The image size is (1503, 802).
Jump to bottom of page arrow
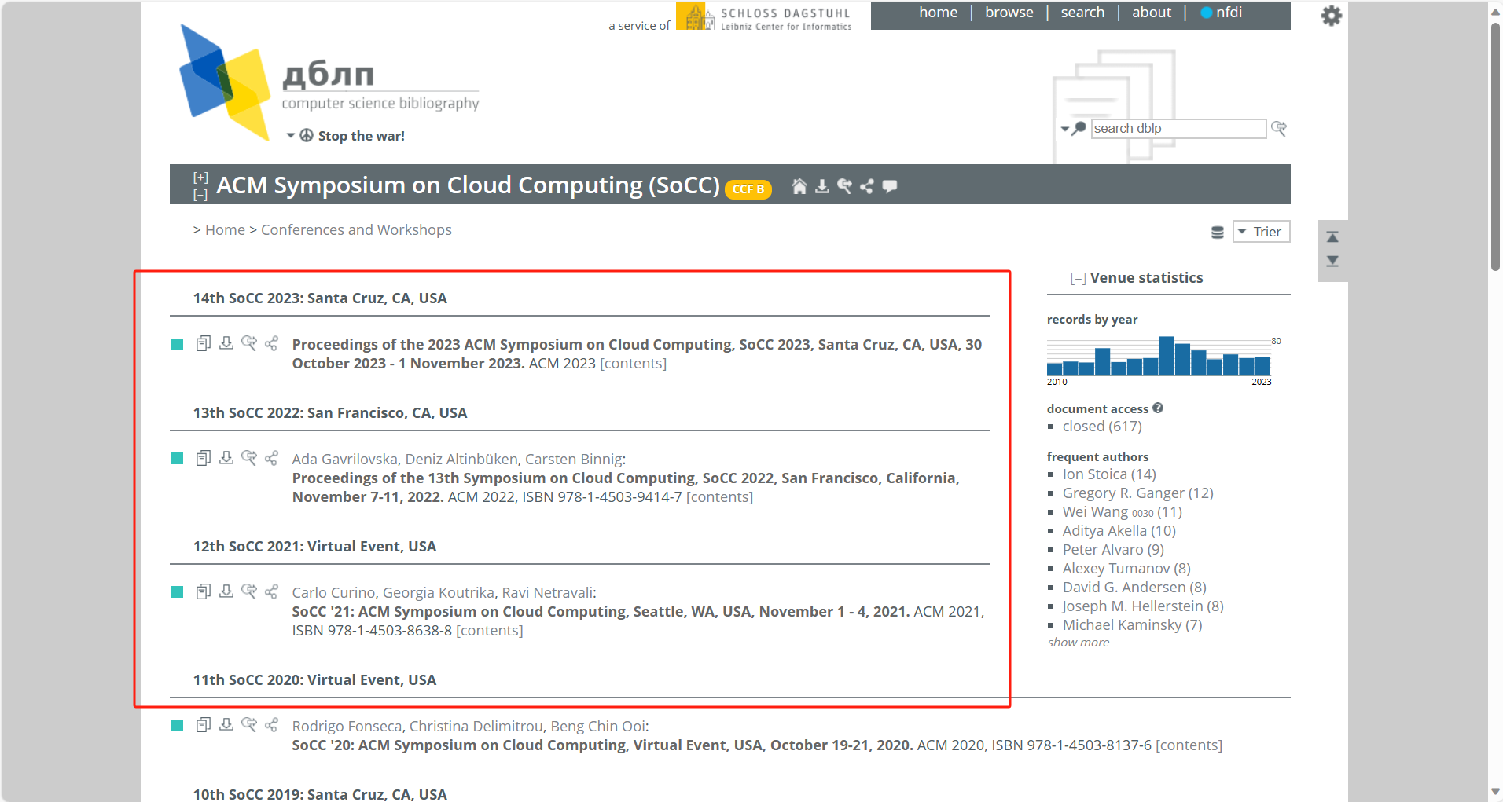1332,262
